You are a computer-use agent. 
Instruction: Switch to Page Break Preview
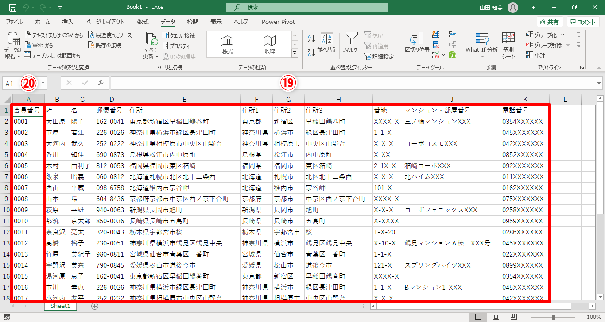tap(514, 317)
